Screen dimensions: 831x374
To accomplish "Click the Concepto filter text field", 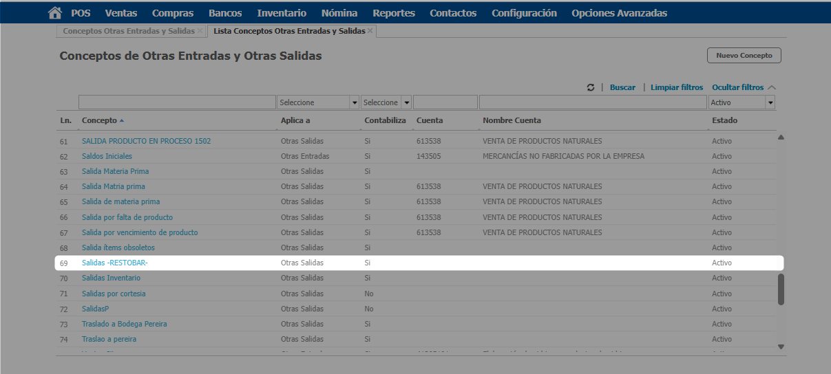I will 177,102.
